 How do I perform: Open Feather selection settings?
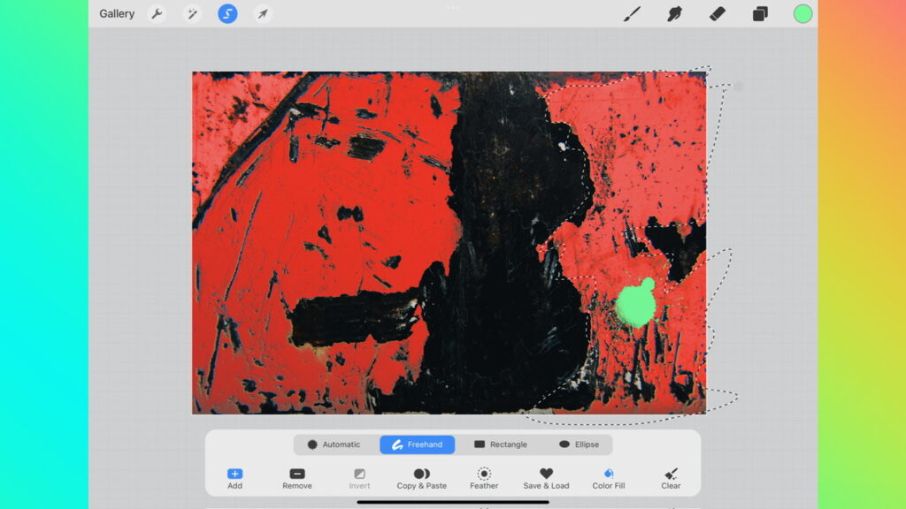[484, 478]
